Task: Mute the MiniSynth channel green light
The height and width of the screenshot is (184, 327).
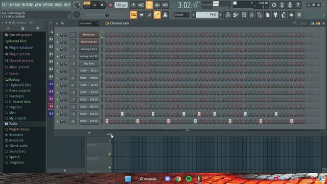Action: (x=58, y=35)
